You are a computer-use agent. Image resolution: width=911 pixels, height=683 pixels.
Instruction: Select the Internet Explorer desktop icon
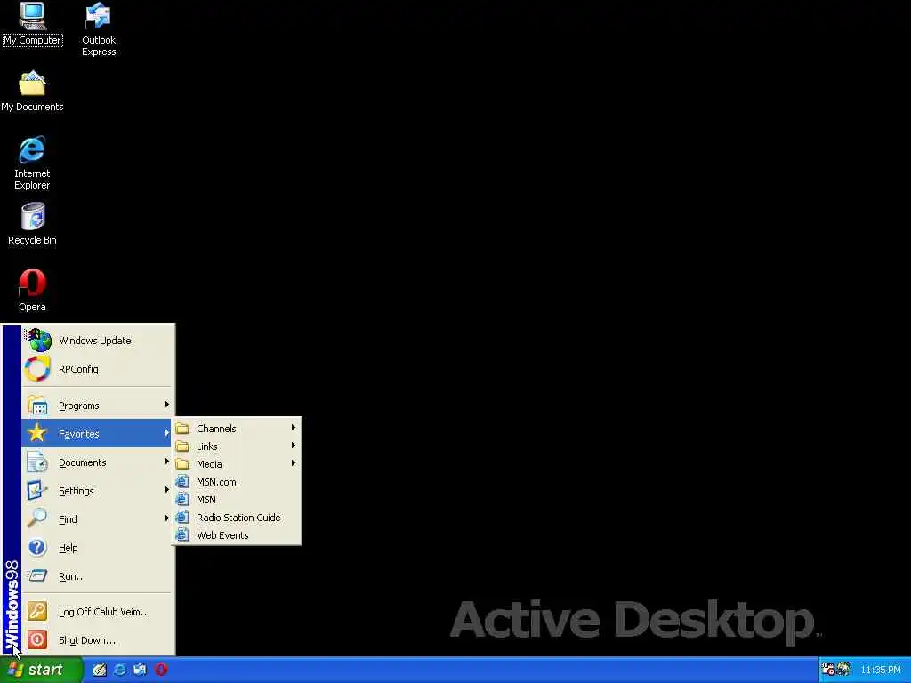pyautogui.click(x=33, y=164)
